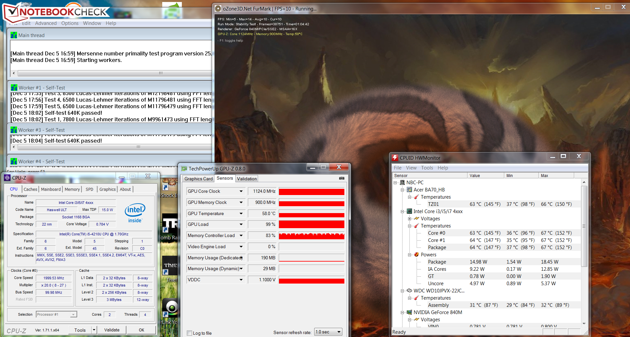This screenshot has width=630, height=337.
Task: Select the Core #0 temperature row
Action: pos(487,233)
